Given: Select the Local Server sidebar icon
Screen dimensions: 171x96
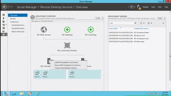Looking at the screenshot, I should coord(3,18).
